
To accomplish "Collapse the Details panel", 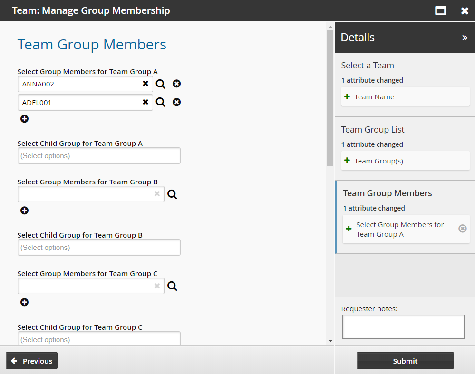I will [x=465, y=38].
